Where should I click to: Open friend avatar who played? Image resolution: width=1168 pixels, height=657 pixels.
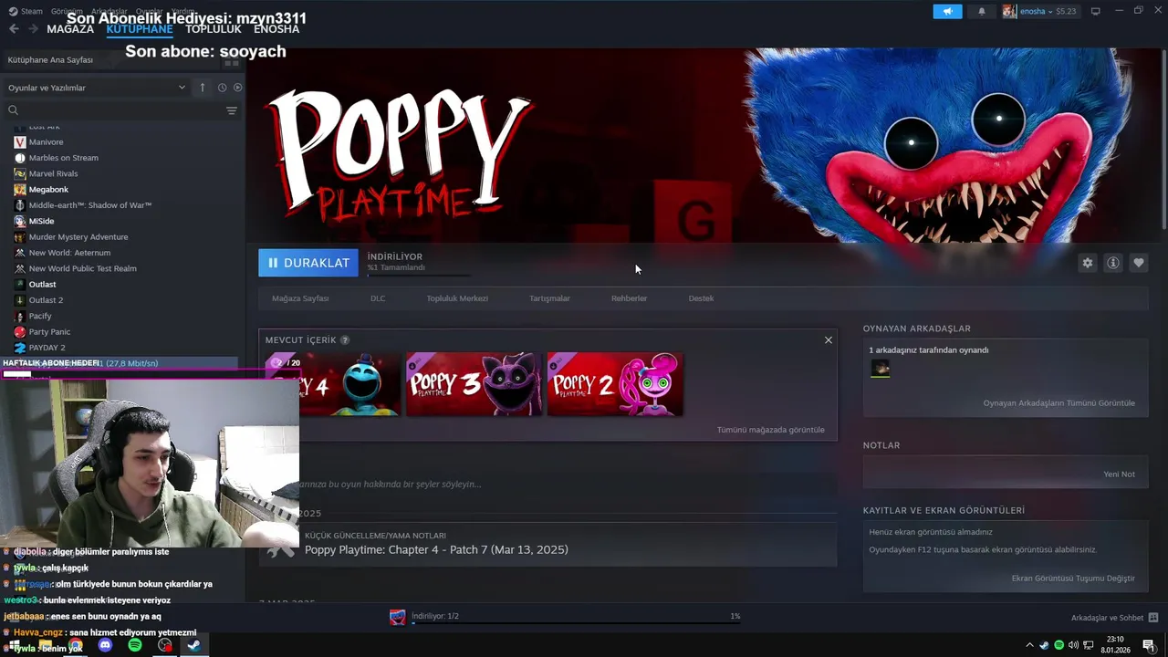[881, 369]
